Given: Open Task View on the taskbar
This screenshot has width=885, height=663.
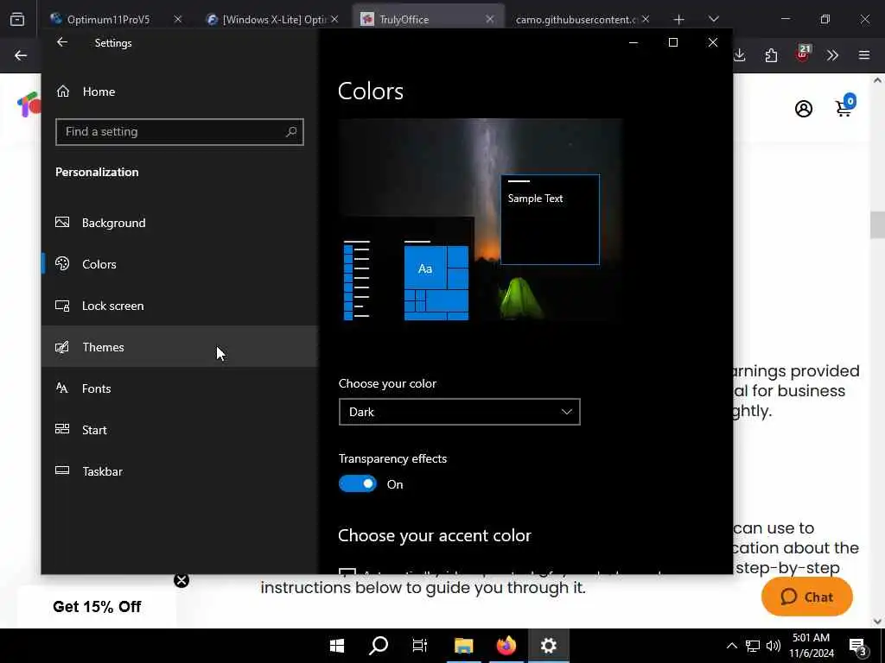Looking at the screenshot, I should [x=420, y=646].
